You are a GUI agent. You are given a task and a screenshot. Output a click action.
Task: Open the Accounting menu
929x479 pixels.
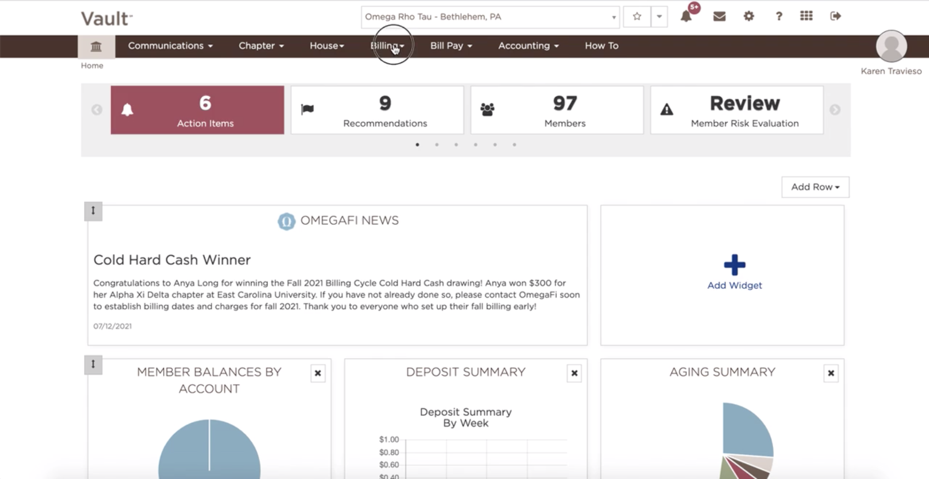[x=528, y=46]
